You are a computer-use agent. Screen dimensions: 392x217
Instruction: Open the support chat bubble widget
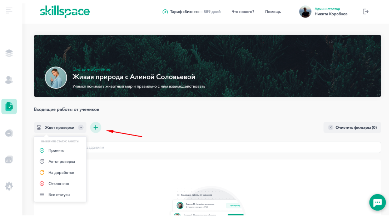click(x=377, y=202)
